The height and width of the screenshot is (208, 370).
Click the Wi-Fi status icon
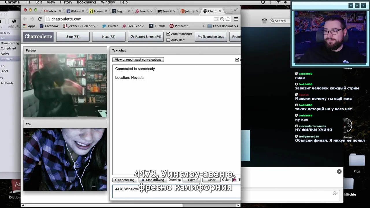click(x=278, y=2)
